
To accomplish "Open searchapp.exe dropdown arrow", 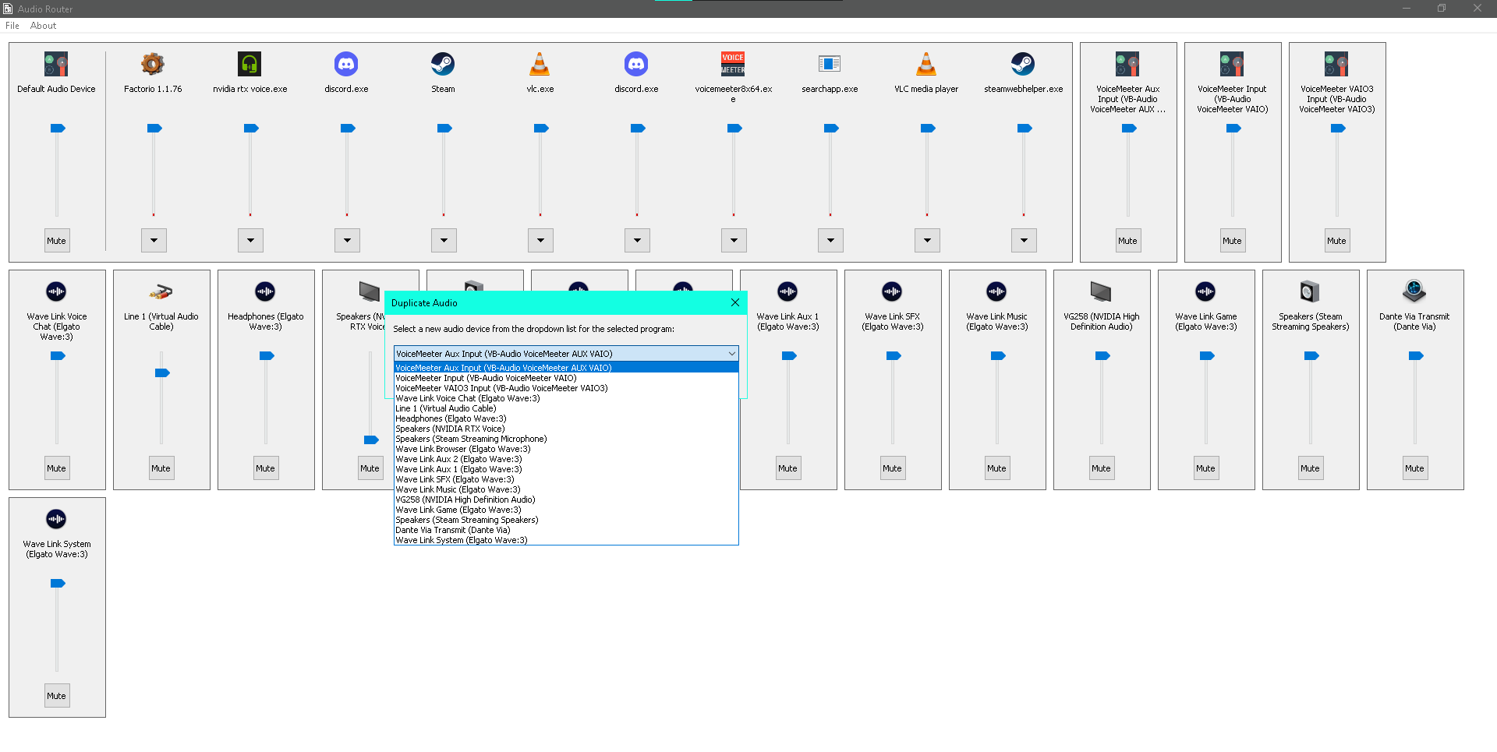I will pyautogui.click(x=830, y=241).
